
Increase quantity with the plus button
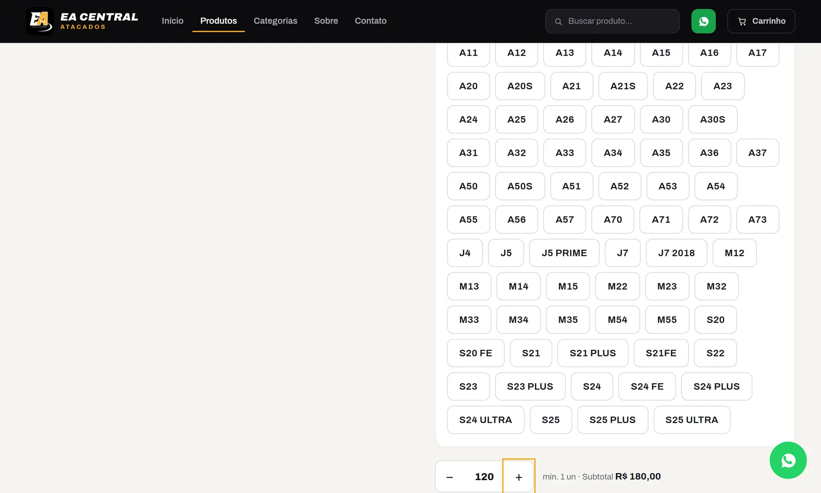click(x=519, y=477)
